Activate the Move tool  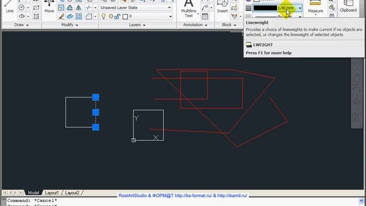tap(49, 6)
